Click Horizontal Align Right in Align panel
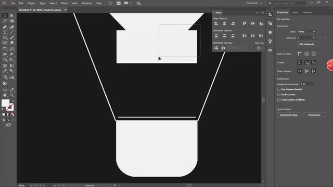The height and width of the screenshot is (187, 333). coord(233,23)
